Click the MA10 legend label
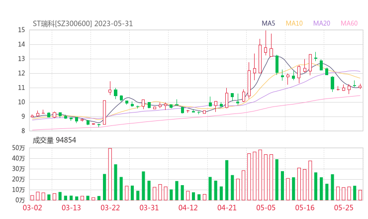This screenshot has height=219, width=368. coord(294,23)
